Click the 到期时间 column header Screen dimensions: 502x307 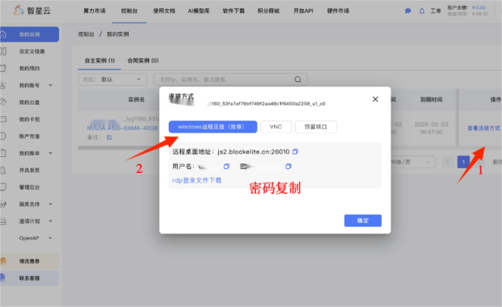coord(432,99)
